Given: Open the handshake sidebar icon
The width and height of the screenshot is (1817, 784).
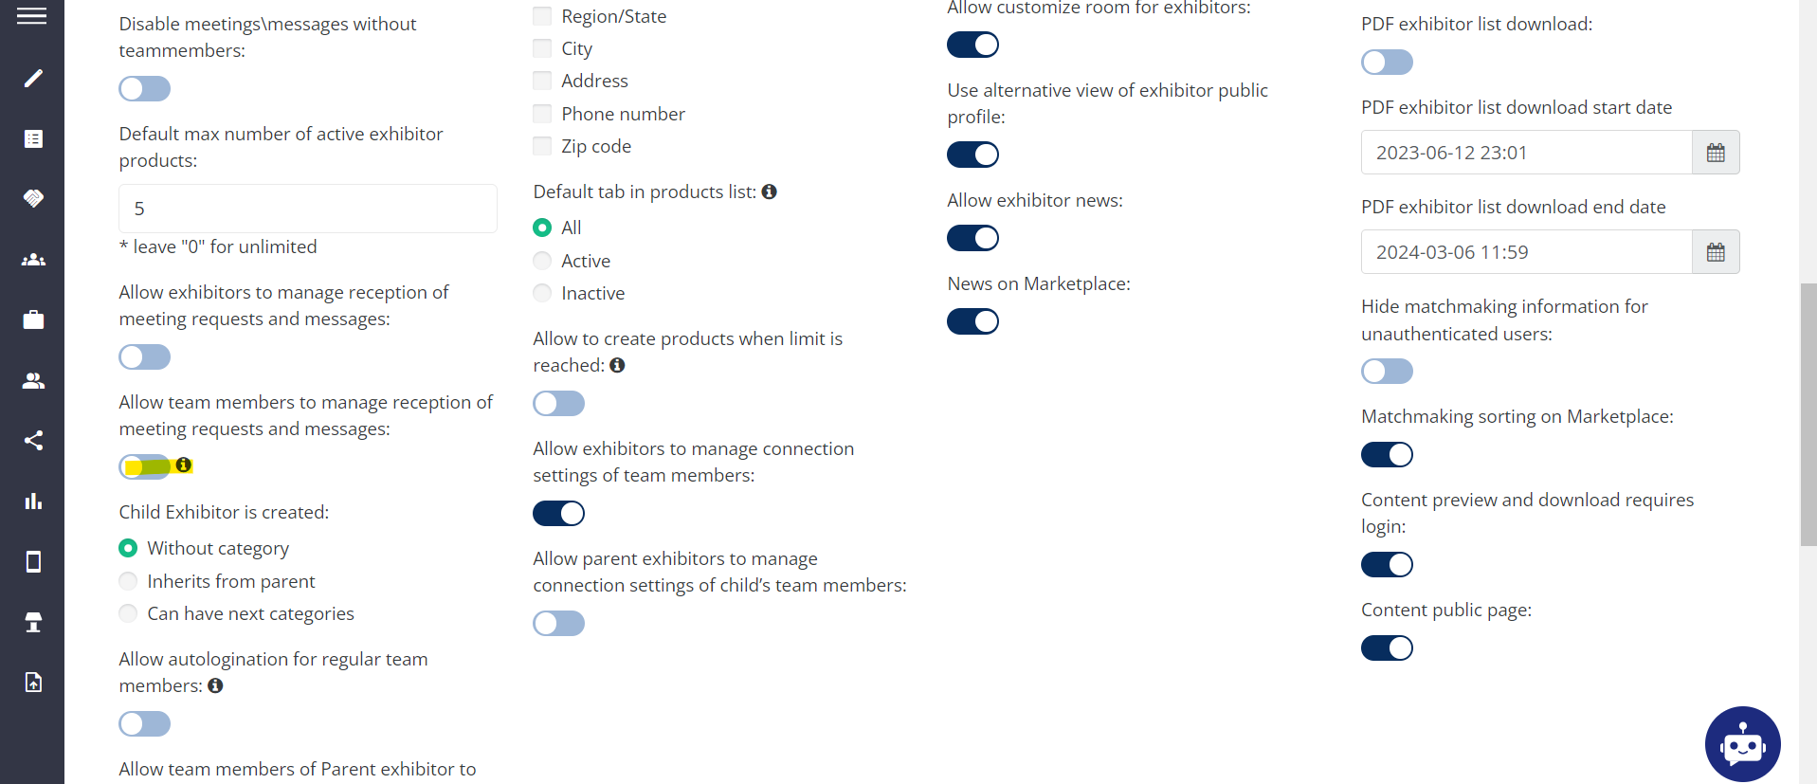Looking at the screenshot, I should pos(33,198).
